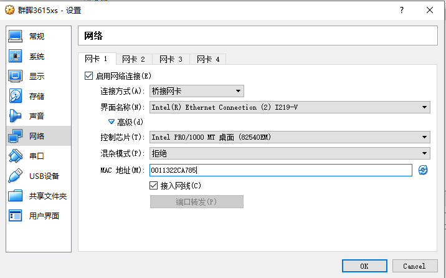The width and height of the screenshot is (446, 278).
Task: Expand the 界面名称 Intel Ethernet adapter dropdown
Action: pos(290,107)
